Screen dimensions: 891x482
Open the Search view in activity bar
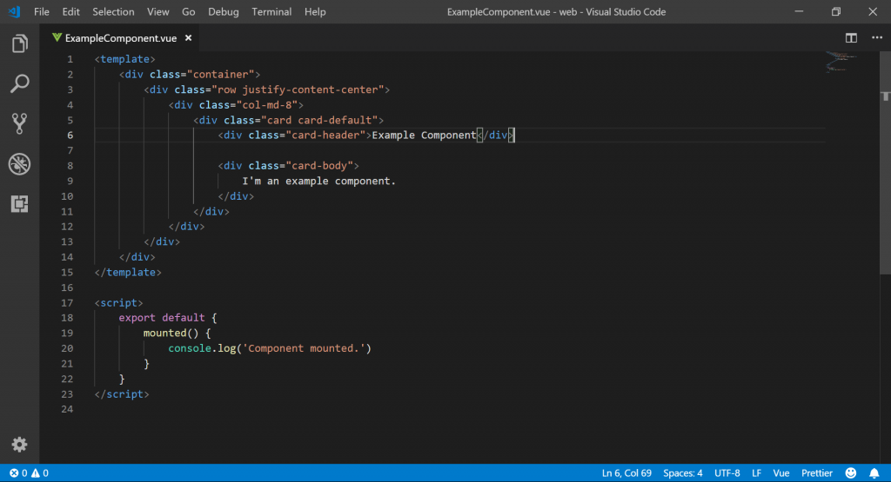pyautogui.click(x=19, y=83)
